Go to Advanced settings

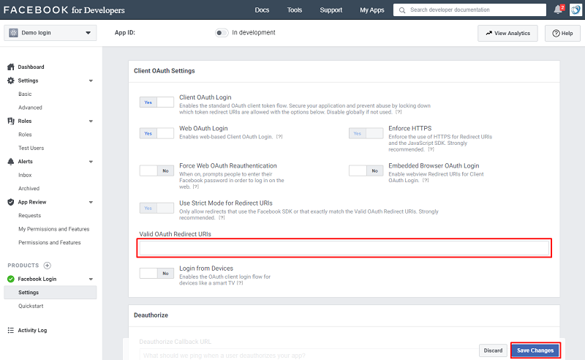[30, 108]
